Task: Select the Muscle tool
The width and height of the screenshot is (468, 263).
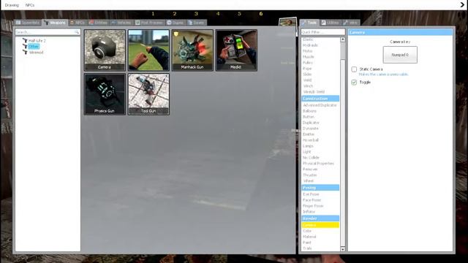Action: point(309,57)
